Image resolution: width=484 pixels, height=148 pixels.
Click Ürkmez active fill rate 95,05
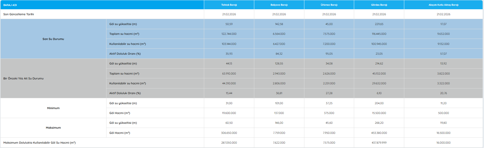329,54
